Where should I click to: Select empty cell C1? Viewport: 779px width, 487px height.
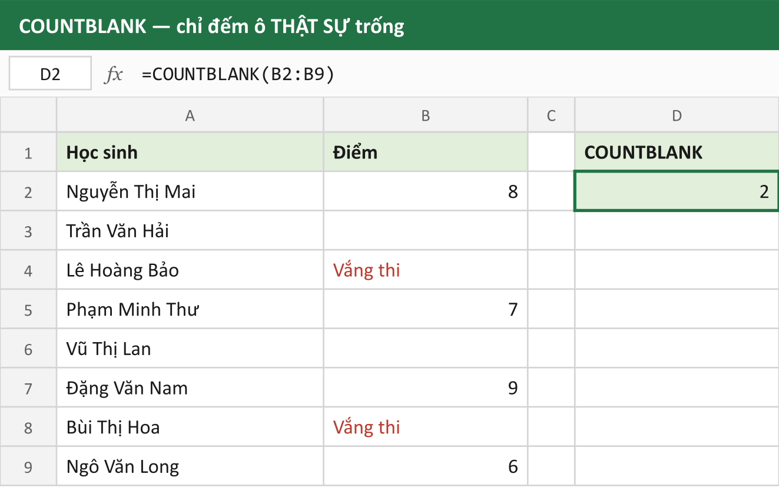point(551,153)
